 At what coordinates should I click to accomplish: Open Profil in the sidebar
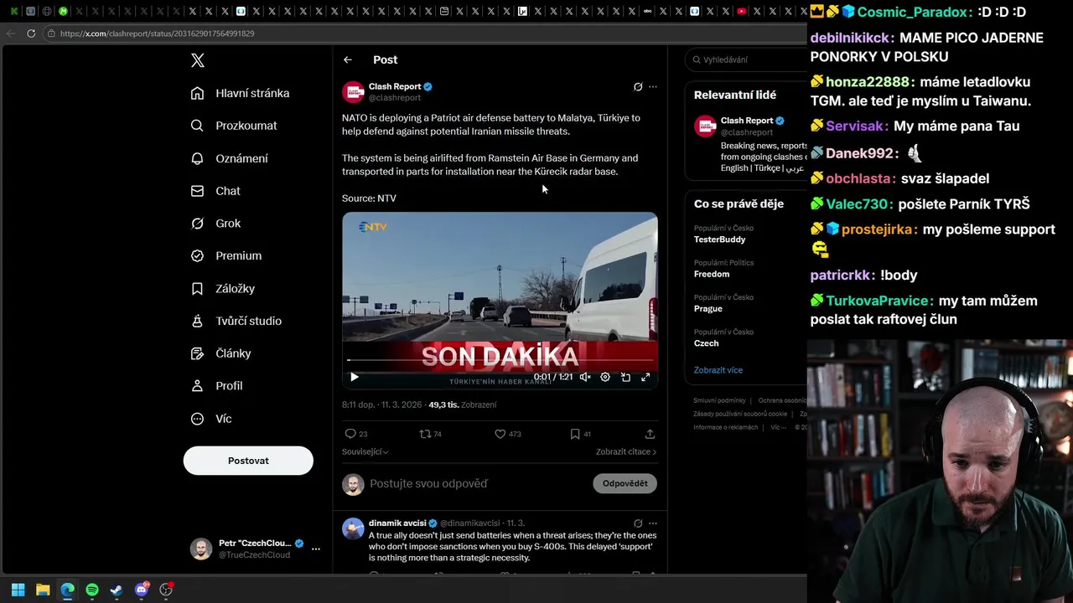click(217, 386)
